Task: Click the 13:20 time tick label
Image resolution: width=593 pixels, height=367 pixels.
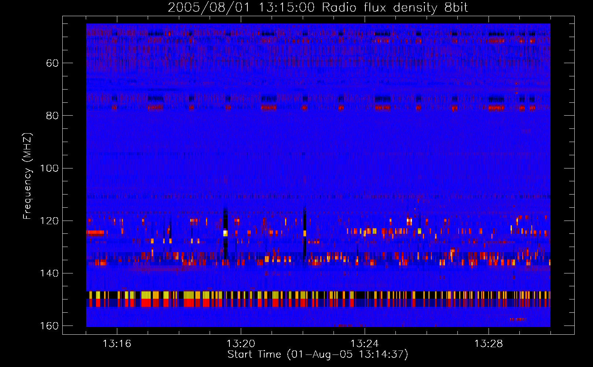Action: (x=241, y=344)
